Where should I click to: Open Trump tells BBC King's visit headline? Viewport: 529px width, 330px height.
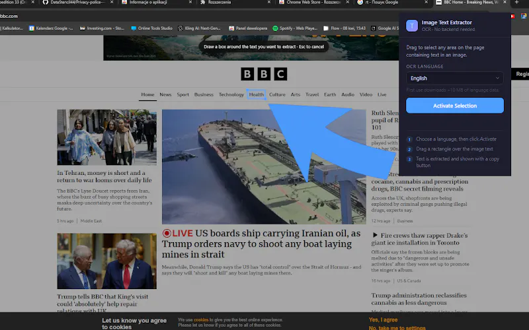[102, 304]
